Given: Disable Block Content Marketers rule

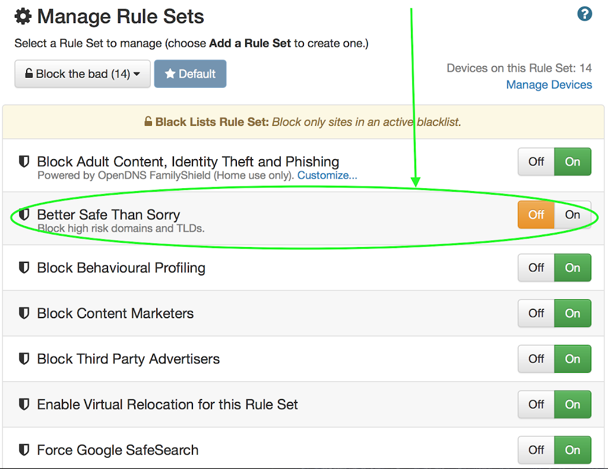Looking at the screenshot, I should tap(536, 313).
